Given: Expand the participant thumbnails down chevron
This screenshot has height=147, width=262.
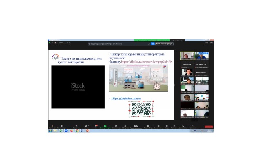Looking at the screenshot, I should pos(194,120).
